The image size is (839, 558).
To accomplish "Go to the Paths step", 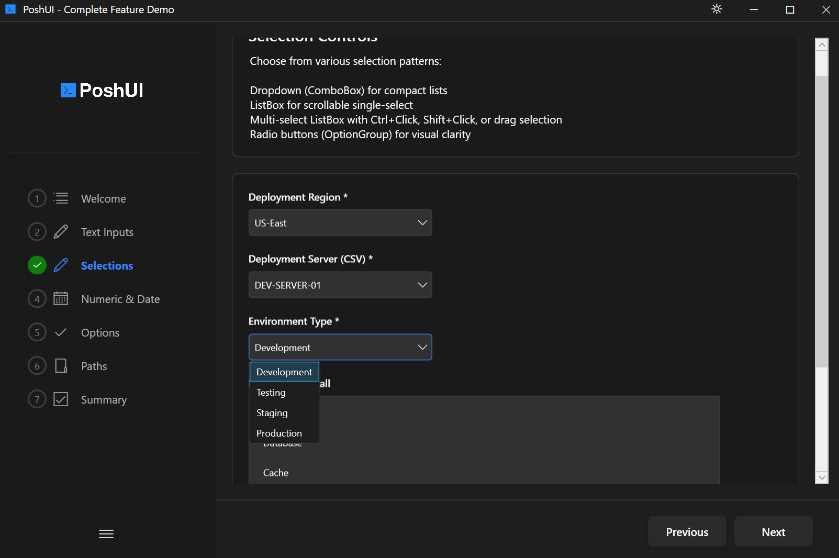I will pos(94,366).
